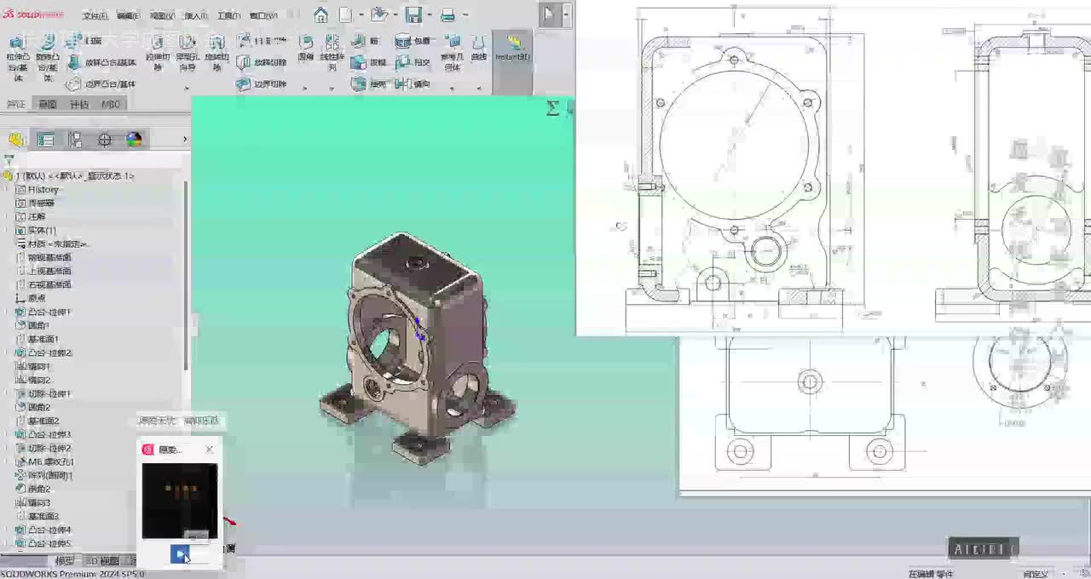Image resolution: width=1091 pixels, height=579 pixels.
Task: Select the Rib (筋) tool
Action: (366, 41)
